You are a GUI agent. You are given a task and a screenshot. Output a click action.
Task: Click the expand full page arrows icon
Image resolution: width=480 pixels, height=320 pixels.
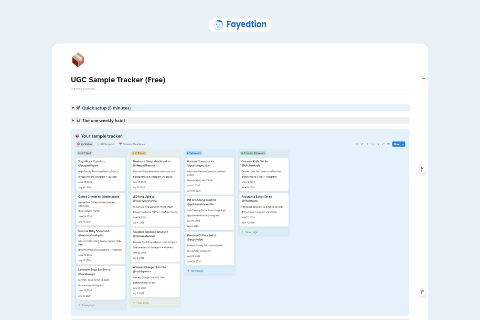[383, 144]
